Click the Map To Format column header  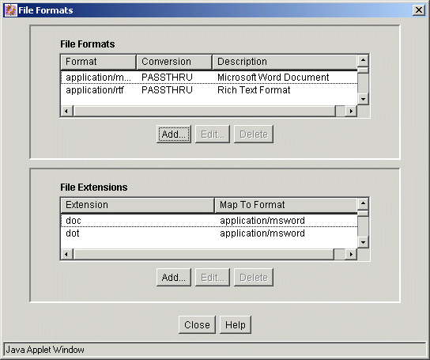click(x=286, y=205)
